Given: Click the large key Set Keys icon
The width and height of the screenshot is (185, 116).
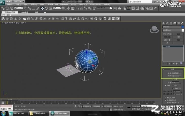Looking at the screenshot, I should click(x=128, y=107).
